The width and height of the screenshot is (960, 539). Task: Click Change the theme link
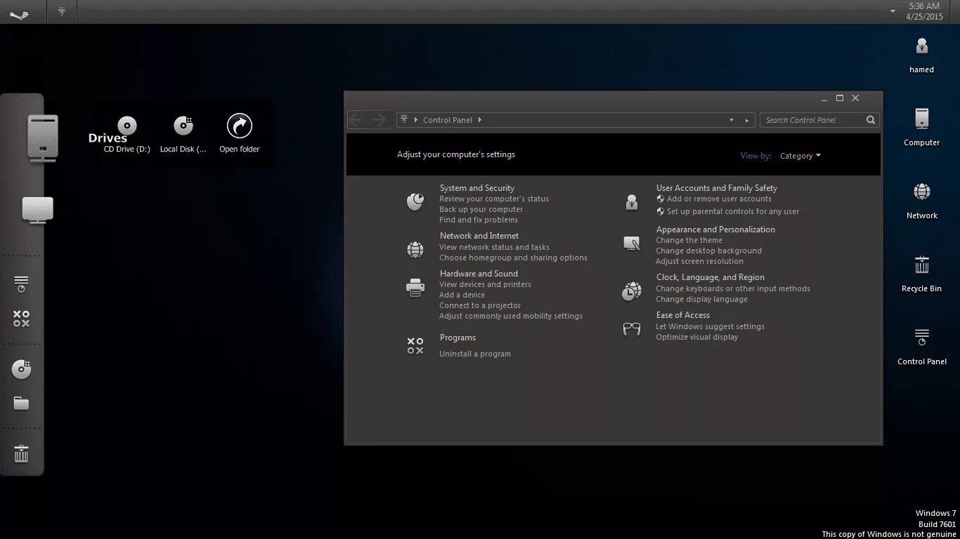click(689, 240)
